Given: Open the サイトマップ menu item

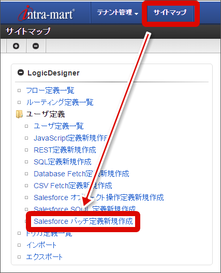Looking at the screenshot, I should point(170,12).
